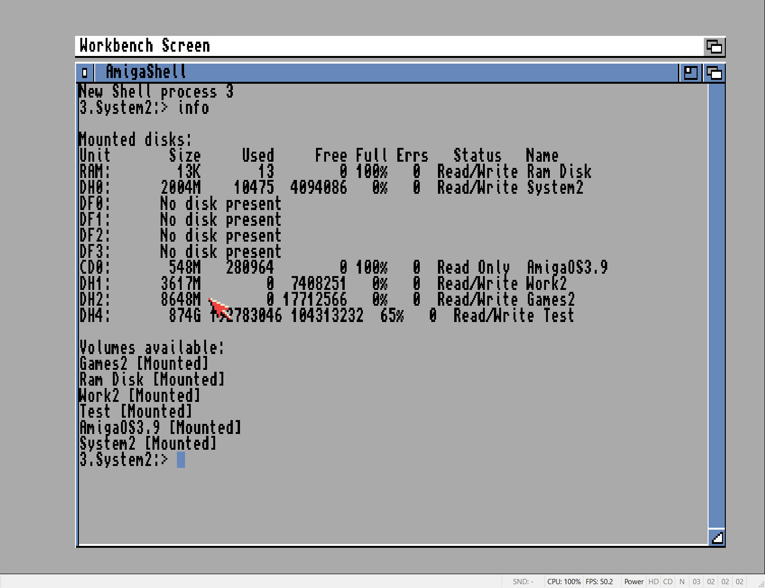Click the 'Size' column header

(185, 155)
